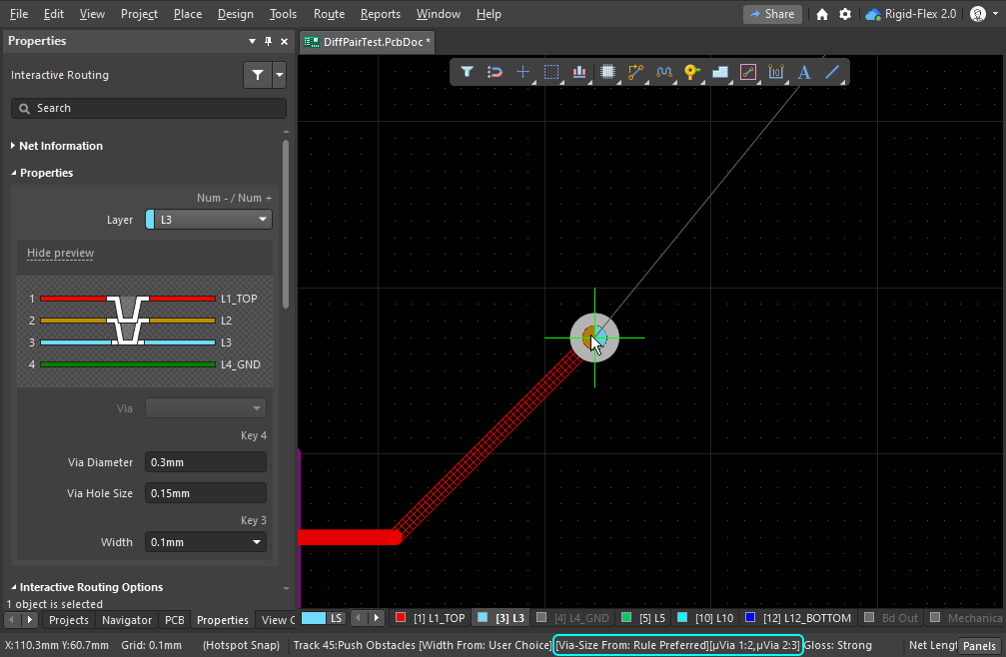This screenshot has width=1006, height=657.
Task: Click the Share button
Action: [x=771, y=14]
